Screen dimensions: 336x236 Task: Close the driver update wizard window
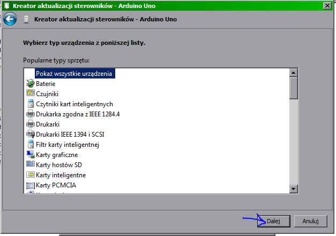coord(326,5)
